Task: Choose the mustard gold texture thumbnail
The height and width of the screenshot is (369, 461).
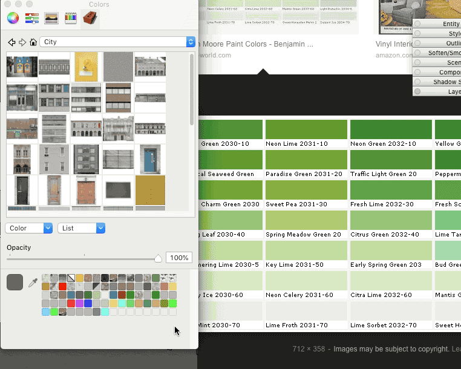Action: [150, 190]
